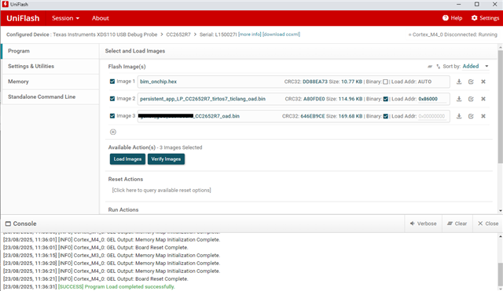Toggle Verbose console output

click(423, 224)
